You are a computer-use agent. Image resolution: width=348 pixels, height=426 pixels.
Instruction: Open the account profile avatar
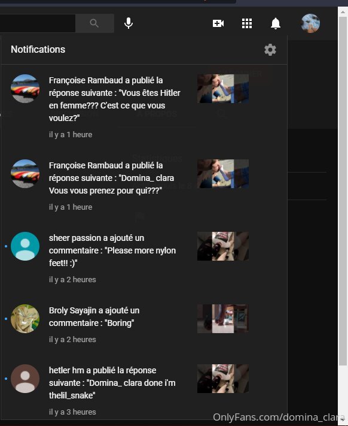coord(310,23)
